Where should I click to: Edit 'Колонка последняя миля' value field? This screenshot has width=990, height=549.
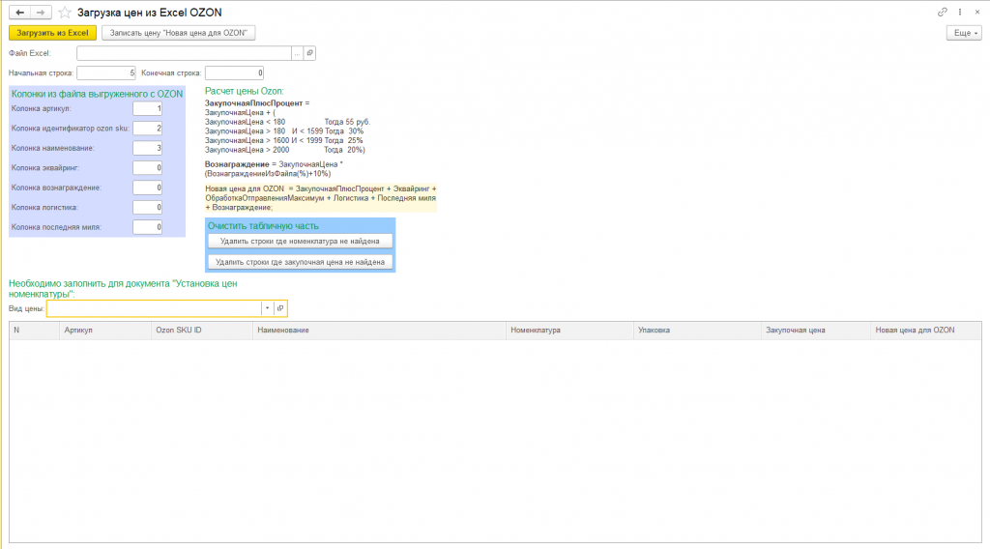pyautogui.click(x=147, y=227)
